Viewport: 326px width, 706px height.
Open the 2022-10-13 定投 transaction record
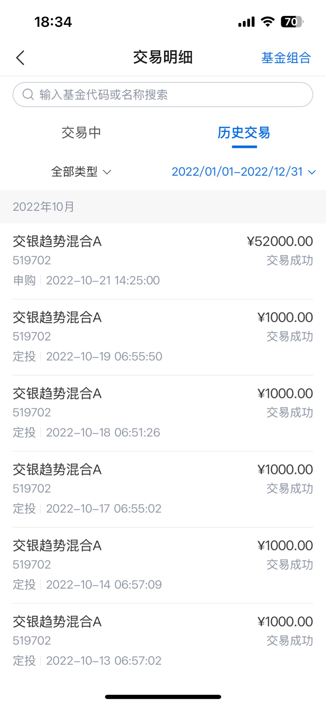click(x=163, y=641)
